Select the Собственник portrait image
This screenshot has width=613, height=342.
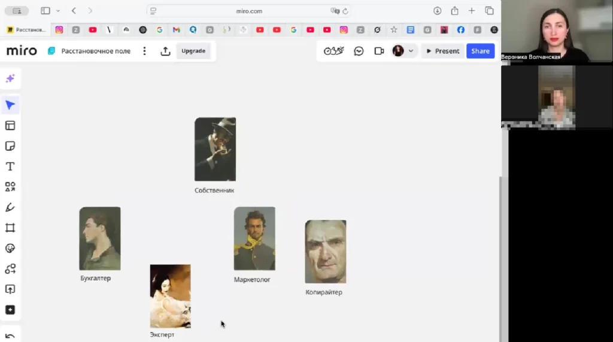click(x=215, y=149)
